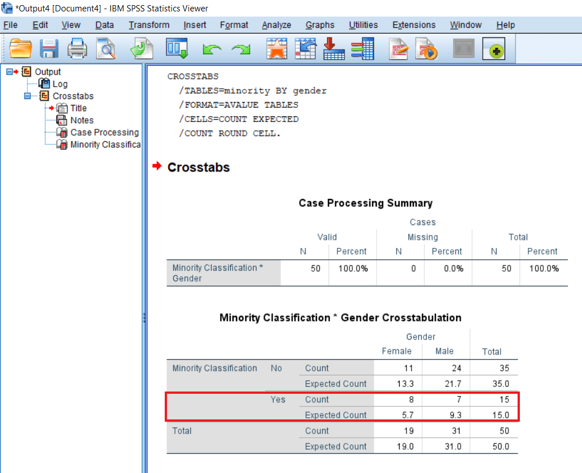
Task: Click the Missing header in summary table
Action: [x=423, y=237]
